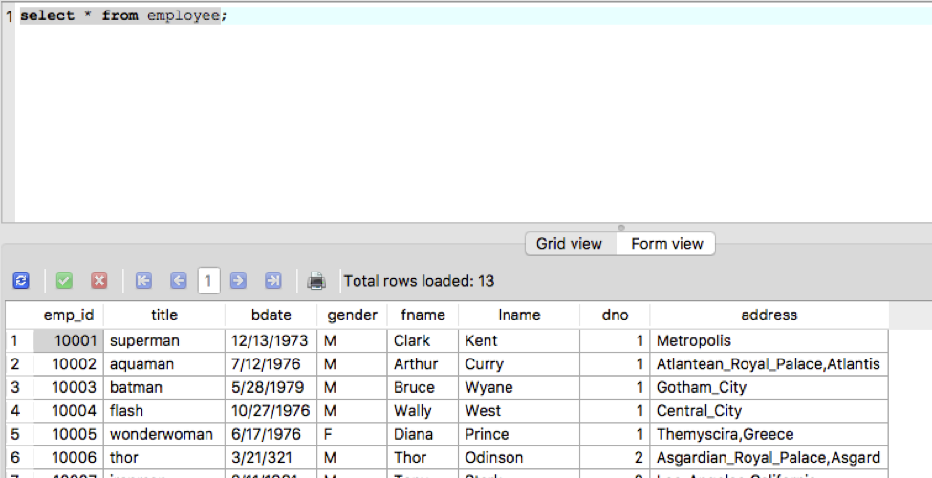Go to next results page
Screen dimensions: 932x478
pyautogui.click(x=238, y=281)
